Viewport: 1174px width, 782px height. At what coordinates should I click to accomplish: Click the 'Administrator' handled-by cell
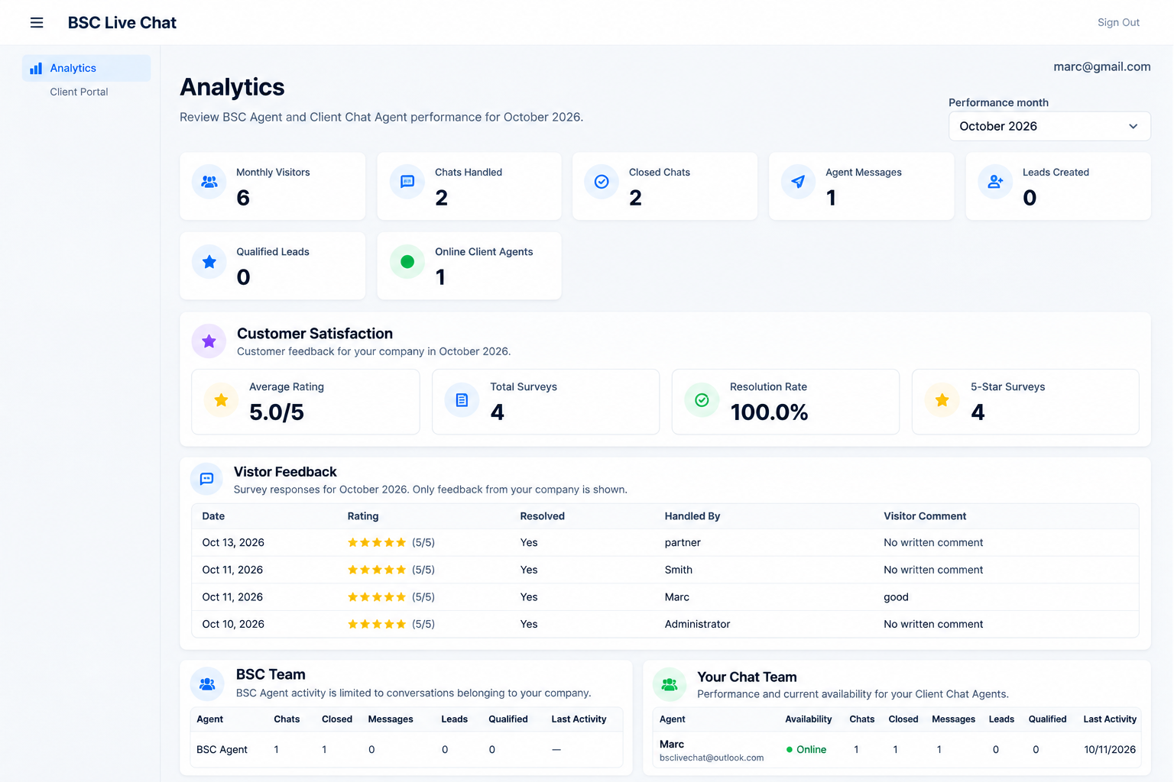(x=698, y=625)
